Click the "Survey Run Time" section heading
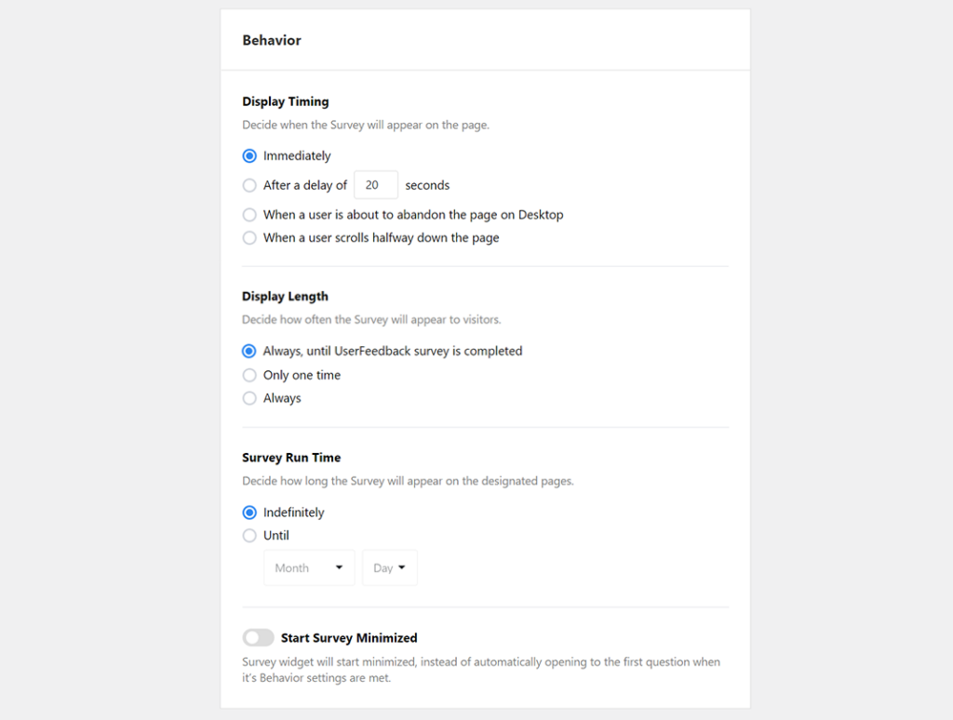Screen dimensions: 953x720 [x=291, y=457]
